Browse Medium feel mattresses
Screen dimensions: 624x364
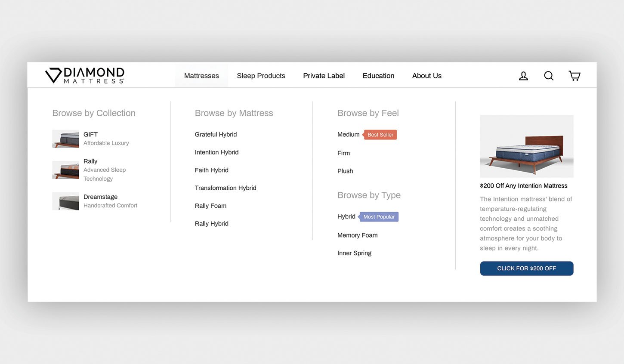[348, 135]
